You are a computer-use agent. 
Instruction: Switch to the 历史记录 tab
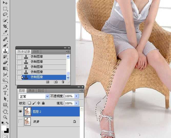[24, 52]
